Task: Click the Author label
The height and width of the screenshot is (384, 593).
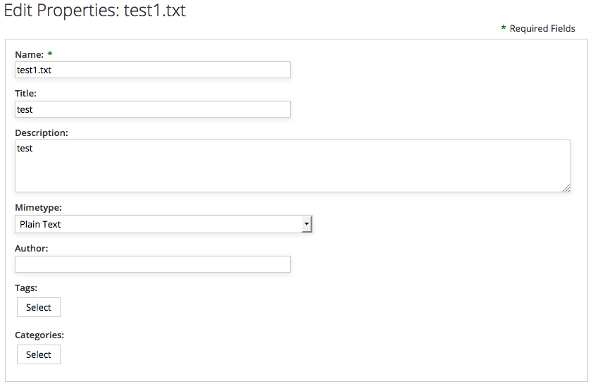Action: click(x=31, y=248)
